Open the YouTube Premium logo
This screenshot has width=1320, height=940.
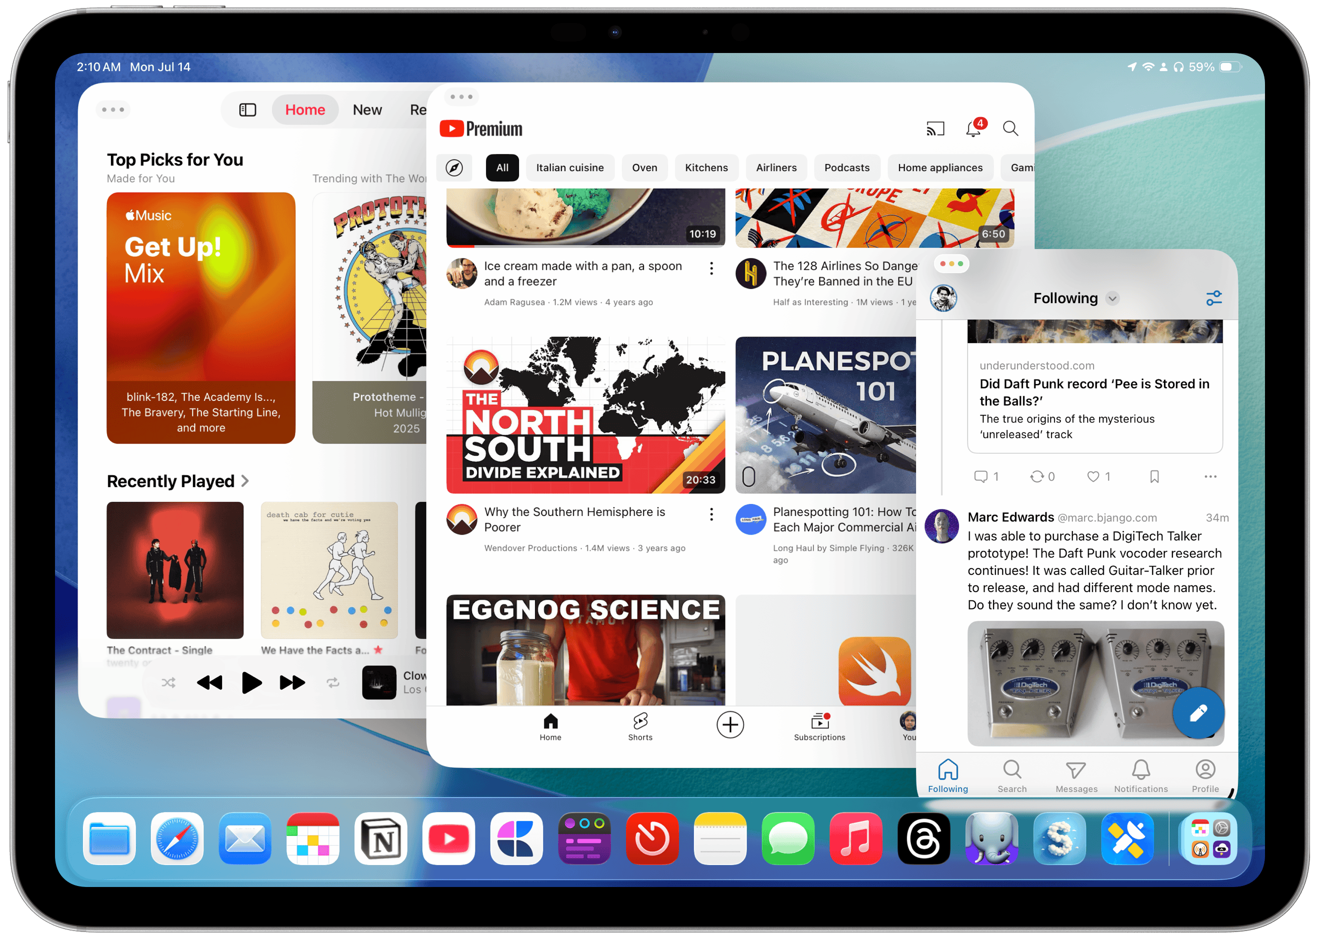[x=481, y=128]
